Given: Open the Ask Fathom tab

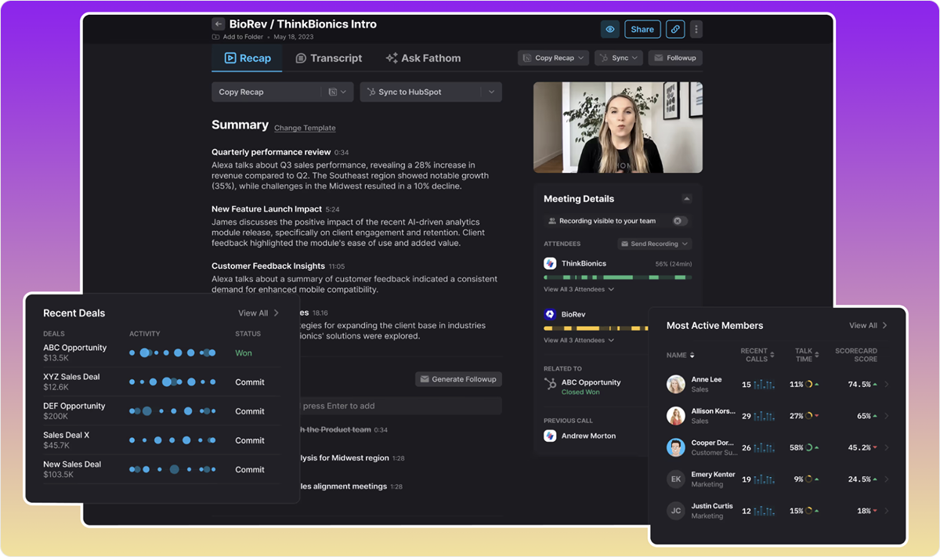Looking at the screenshot, I should (x=423, y=58).
